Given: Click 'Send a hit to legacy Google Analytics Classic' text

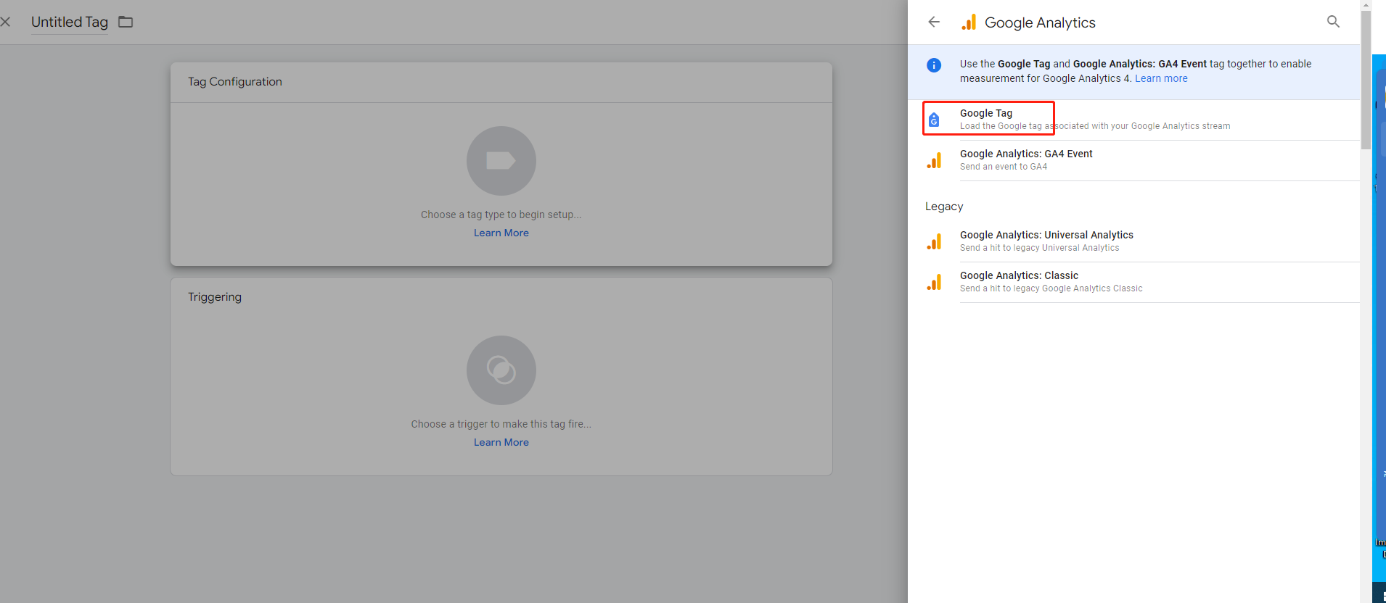Looking at the screenshot, I should 1051,288.
